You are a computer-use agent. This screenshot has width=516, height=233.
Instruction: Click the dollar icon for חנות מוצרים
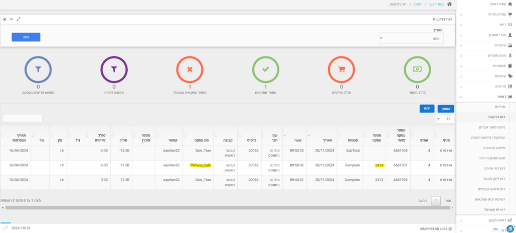click(510, 55)
